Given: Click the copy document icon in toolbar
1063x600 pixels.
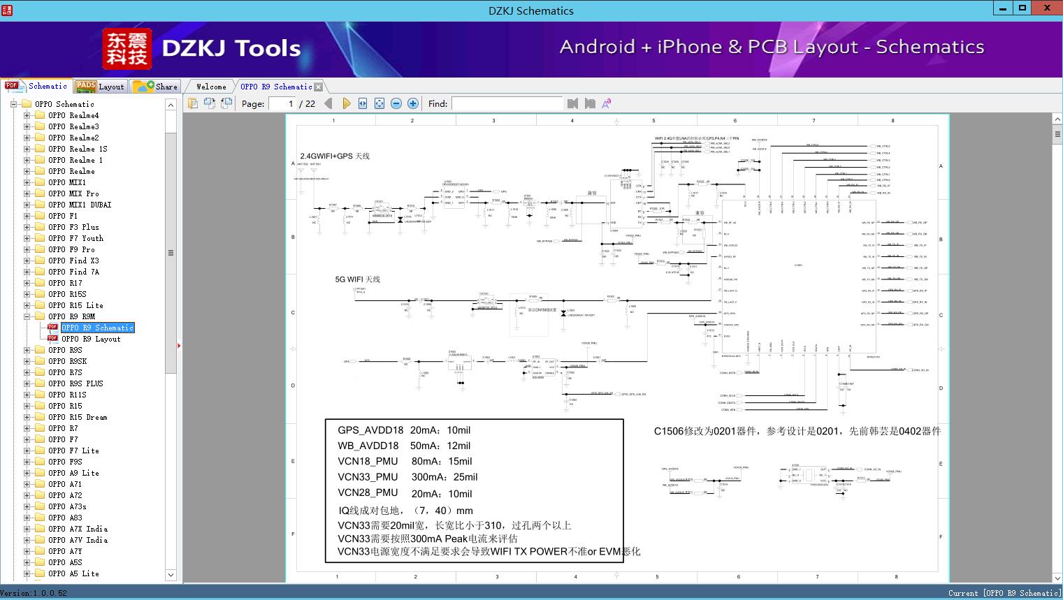Looking at the screenshot, I should pyautogui.click(x=193, y=103).
